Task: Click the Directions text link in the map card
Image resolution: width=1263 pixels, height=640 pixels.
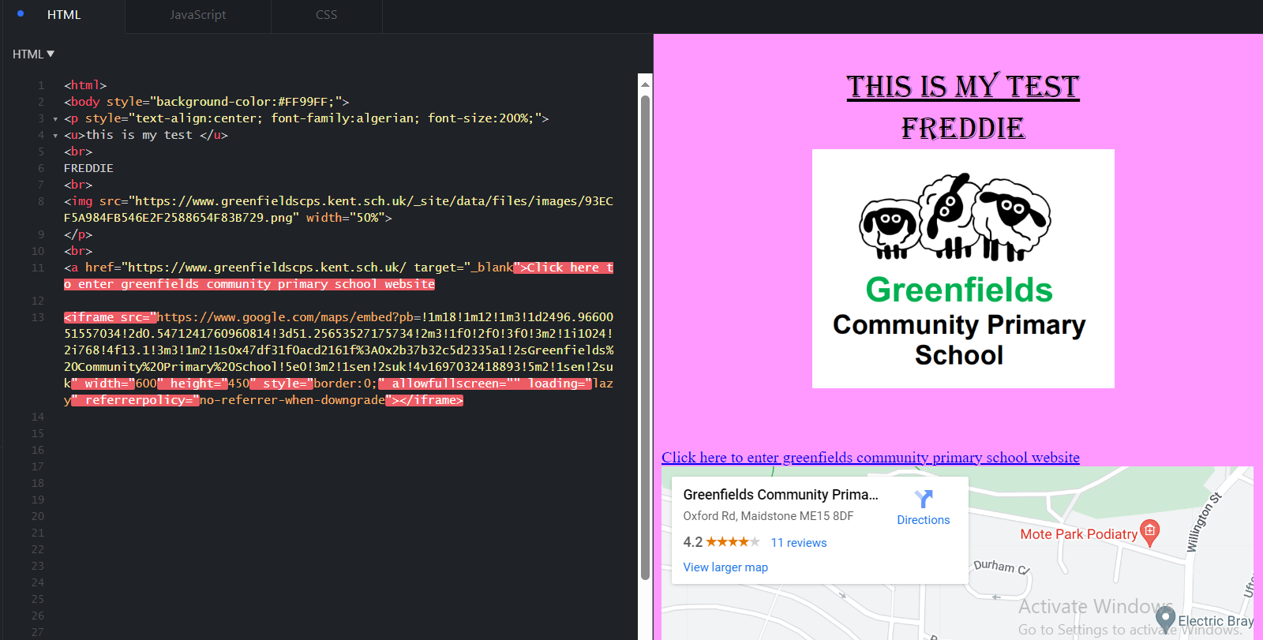Action: pyautogui.click(x=923, y=520)
